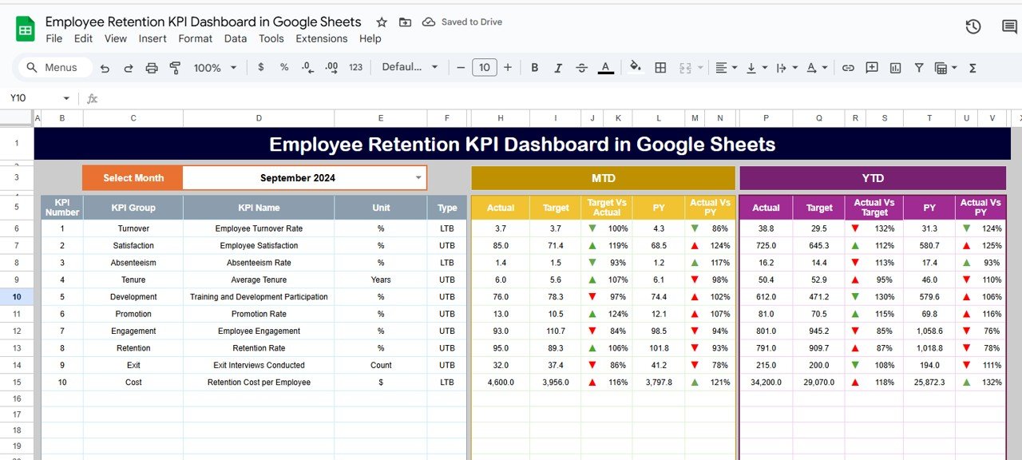Open the zoom level dropdown
The height and width of the screenshot is (460, 1022).
pyautogui.click(x=214, y=67)
